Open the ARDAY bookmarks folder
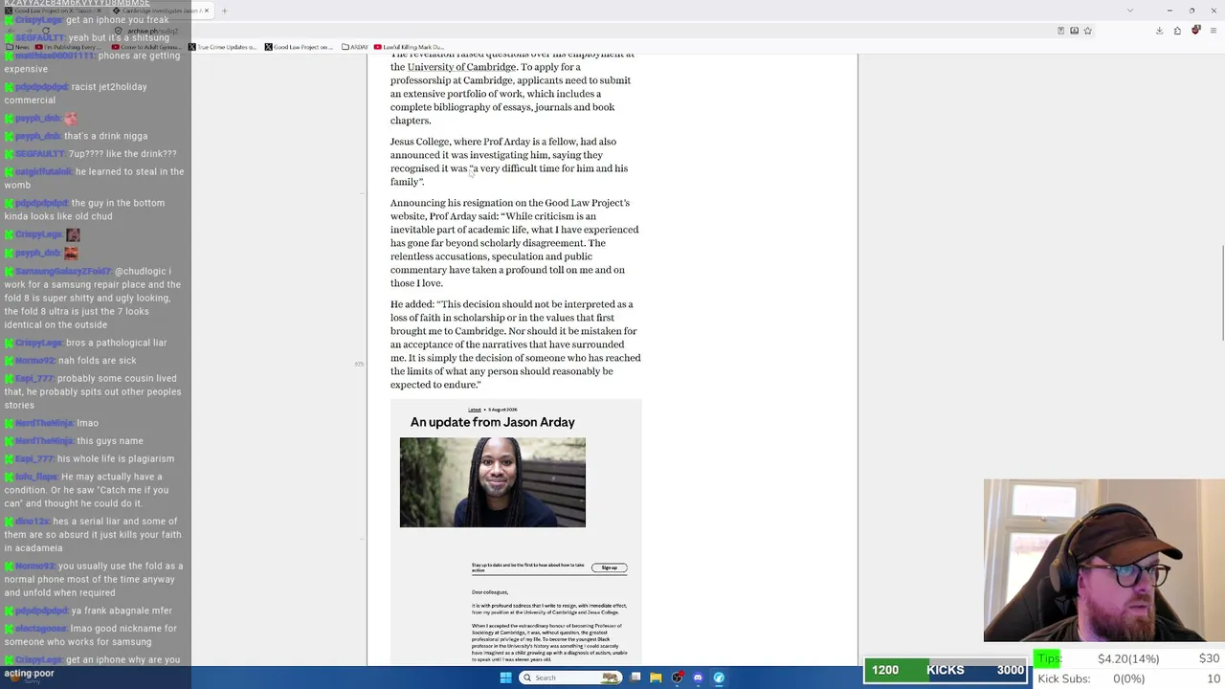Viewport: 1225px width, 689px height. (x=355, y=47)
